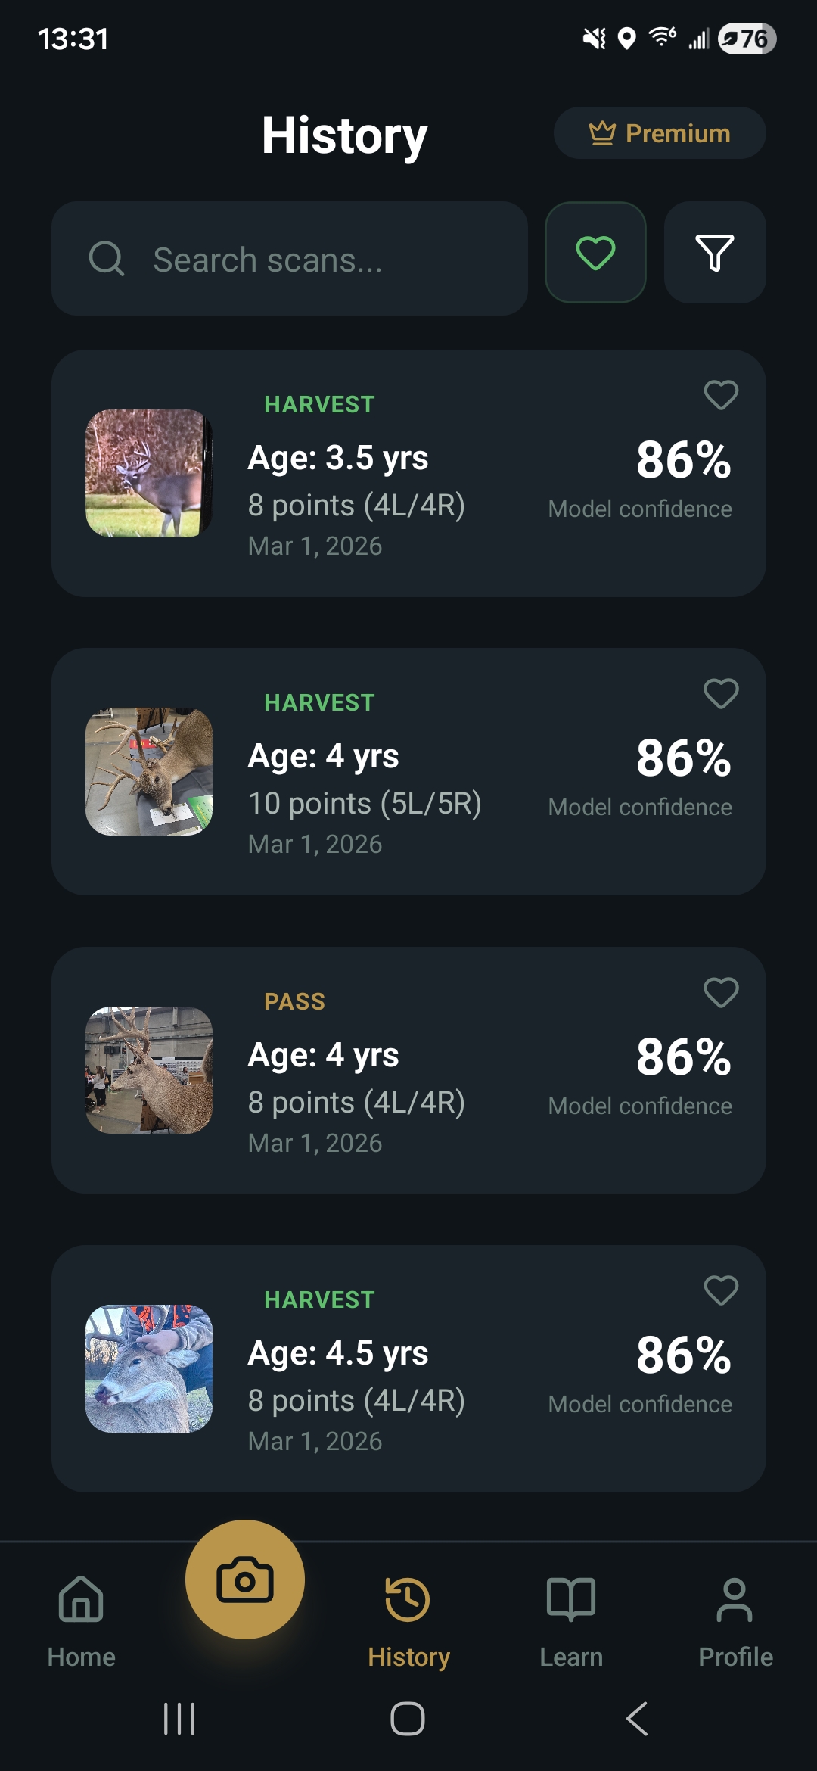Open the PASS deer mount thumbnail
Image resolution: width=817 pixels, height=1771 pixels.
coord(149,1070)
